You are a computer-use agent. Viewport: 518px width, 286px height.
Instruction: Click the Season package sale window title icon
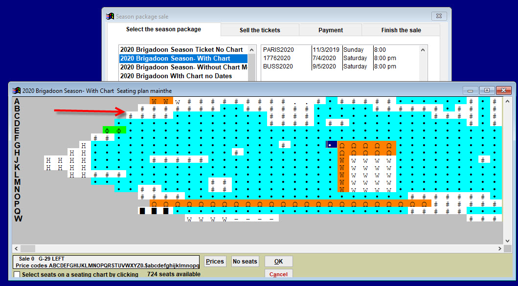[x=110, y=16]
